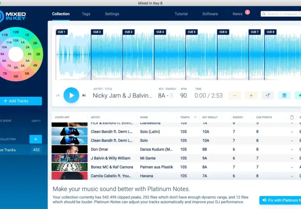301x209 pixels.
Task: Sort by the Energy column header
Action: 238,117
